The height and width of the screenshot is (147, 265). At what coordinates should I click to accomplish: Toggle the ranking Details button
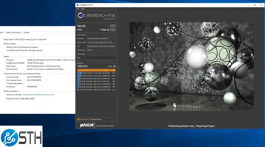click(115, 66)
